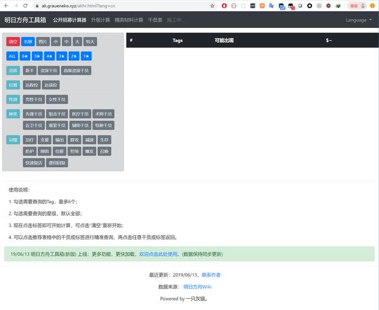Enable the 名称 display option
This screenshot has width=379, height=310.
(27, 41)
